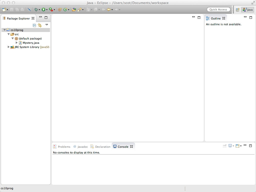
Task: Click into the Quick Access field
Action: click(218, 9)
